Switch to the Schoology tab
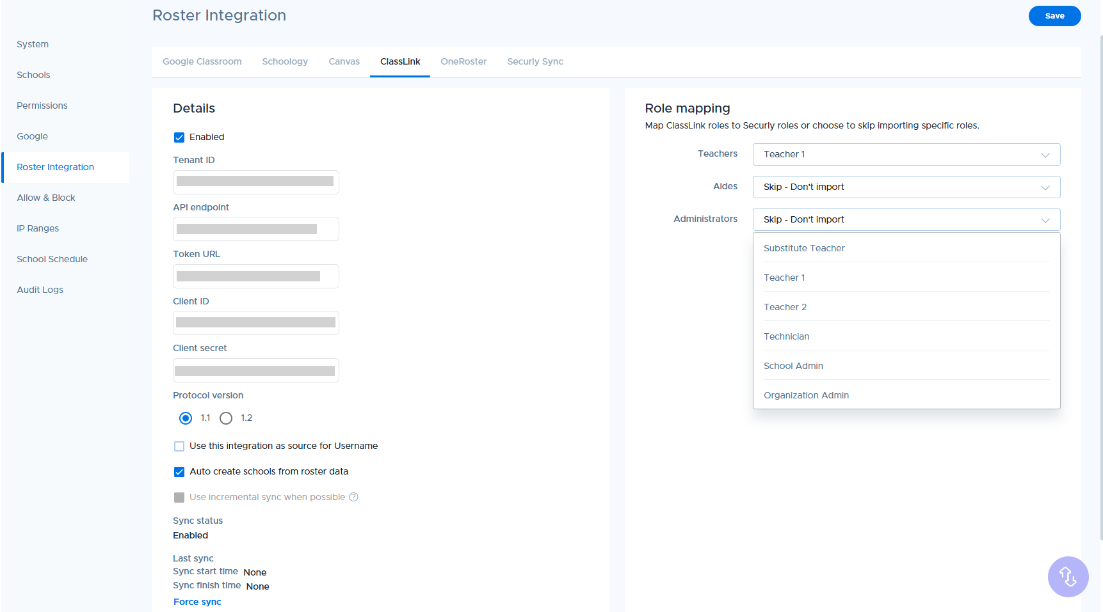Viewport: 1103px width, 612px height. [x=285, y=61]
